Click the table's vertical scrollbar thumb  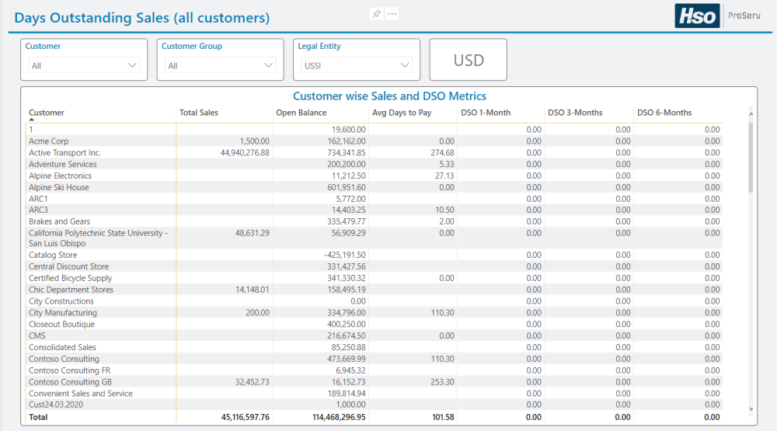tap(750, 157)
